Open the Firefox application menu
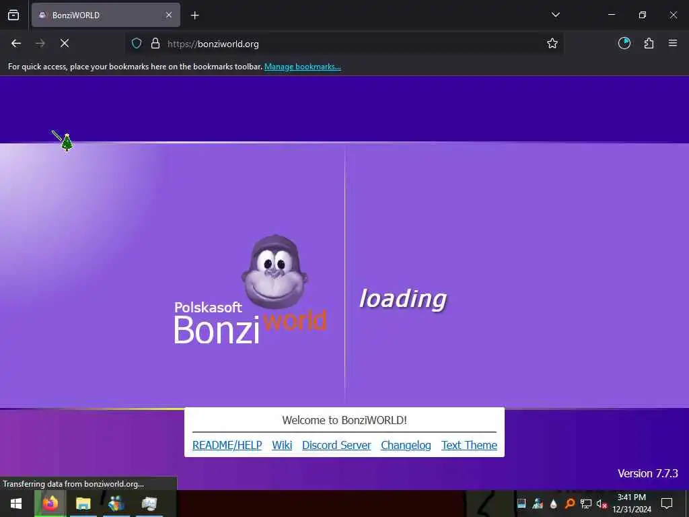This screenshot has height=517, width=689. (x=673, y=43)
